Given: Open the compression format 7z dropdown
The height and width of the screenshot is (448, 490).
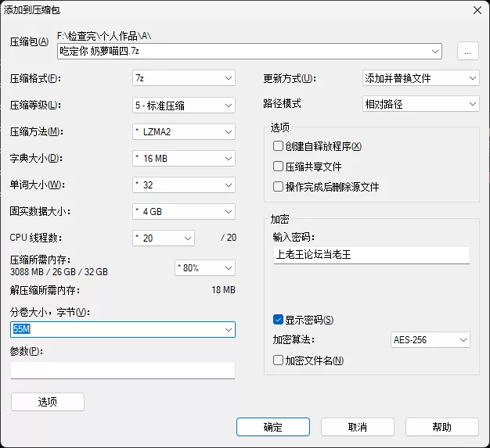Looking at the screenshot, I should (x=184, y=78).
